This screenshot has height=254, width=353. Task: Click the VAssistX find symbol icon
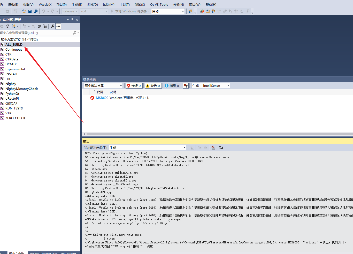213,11
